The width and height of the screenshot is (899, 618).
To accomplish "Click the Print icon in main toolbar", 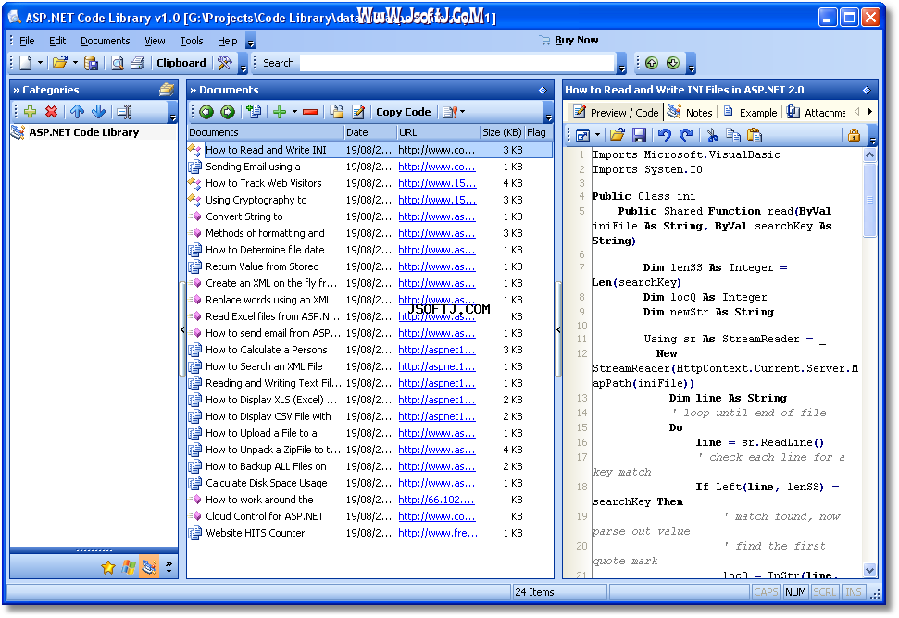I will coord(138,63).
